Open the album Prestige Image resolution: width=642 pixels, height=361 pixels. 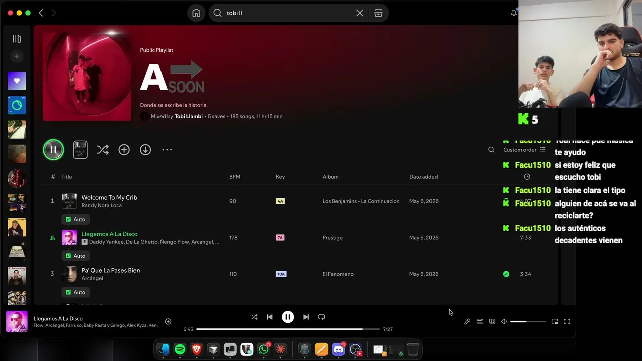coord(333,238)
